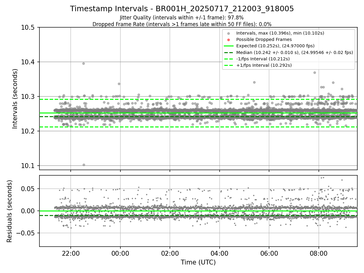This screenshot has height=273, width=364.
Task: Click the Median (10.242 +/- 0.010 s) legend entry
Action: click(x=295, y=52)
